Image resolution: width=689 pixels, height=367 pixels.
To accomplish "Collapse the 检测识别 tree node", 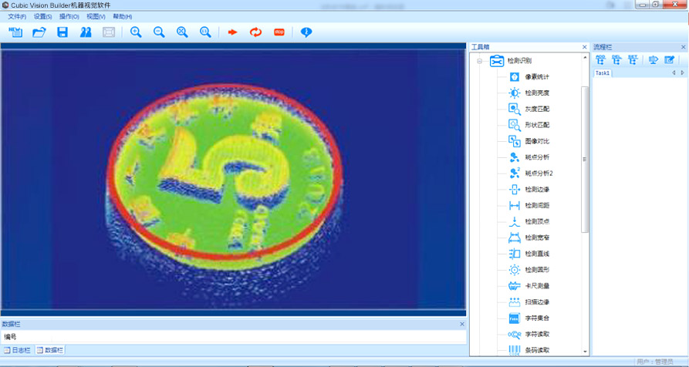I will (479, 61).
